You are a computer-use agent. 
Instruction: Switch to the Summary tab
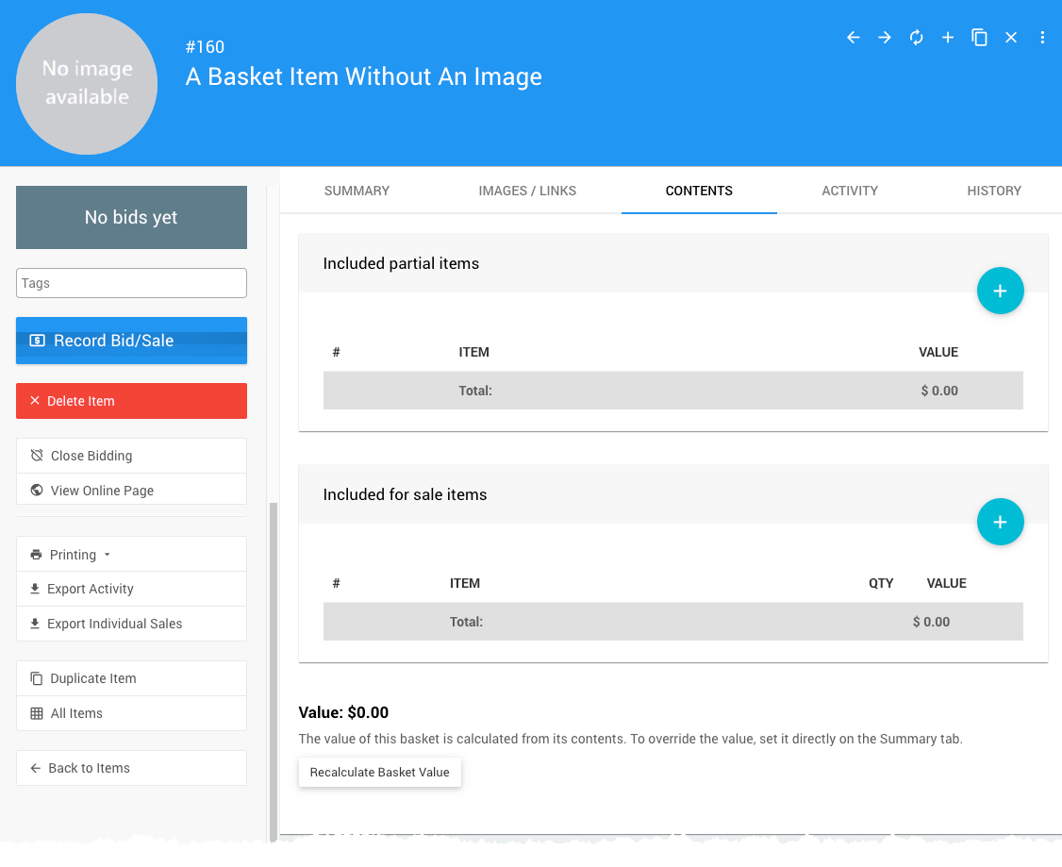357,191
